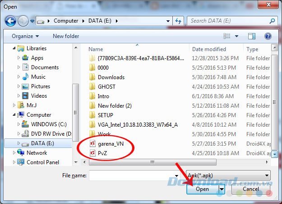This screenshot has height=204, width=282.
Task: Click the Cancel button
Action: tap(251, 189)
